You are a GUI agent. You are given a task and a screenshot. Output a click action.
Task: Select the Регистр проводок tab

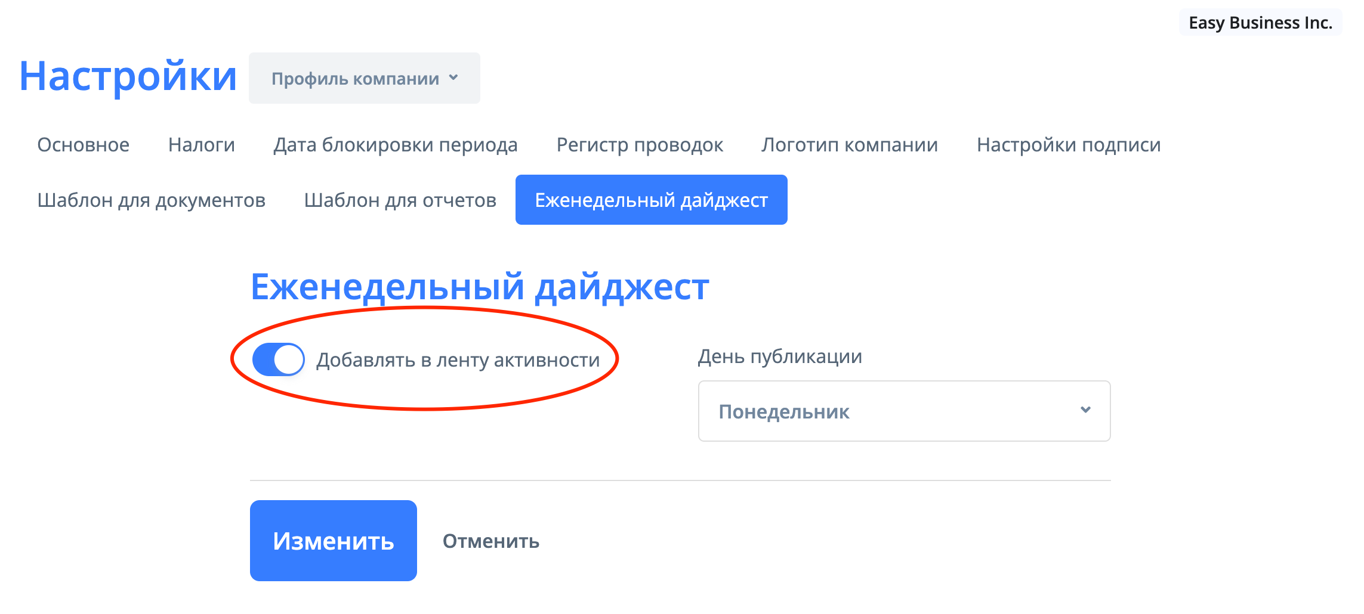(x=640, y=145)
